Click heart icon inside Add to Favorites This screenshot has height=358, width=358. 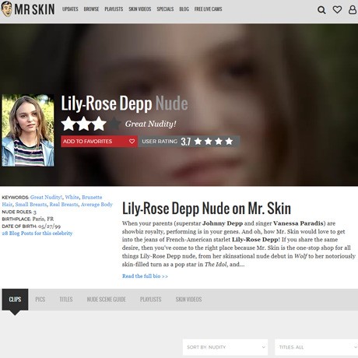coord(132,142)
